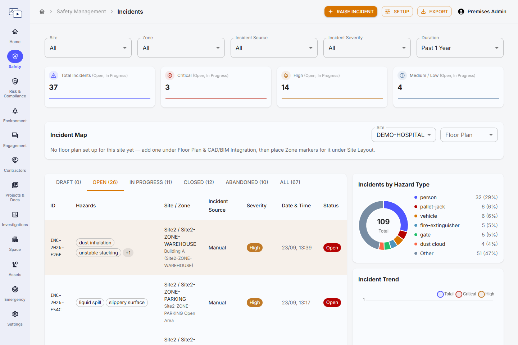The height and width of the screenshot is (345, 518).
Task: Open Projects & Docs sidebar icon
Action: 15,185
